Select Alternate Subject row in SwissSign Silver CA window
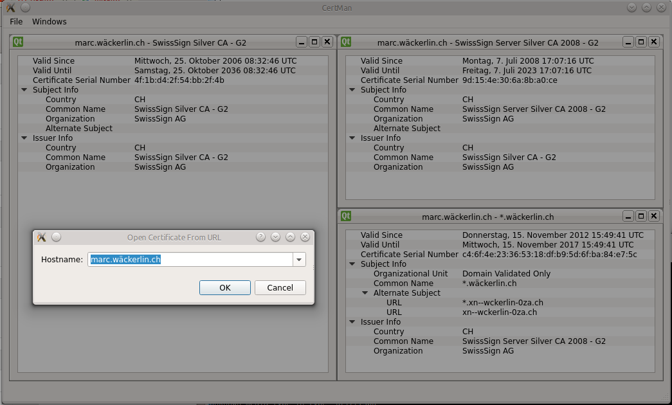The height and width of the screenshot is (405, 672). 173,129
